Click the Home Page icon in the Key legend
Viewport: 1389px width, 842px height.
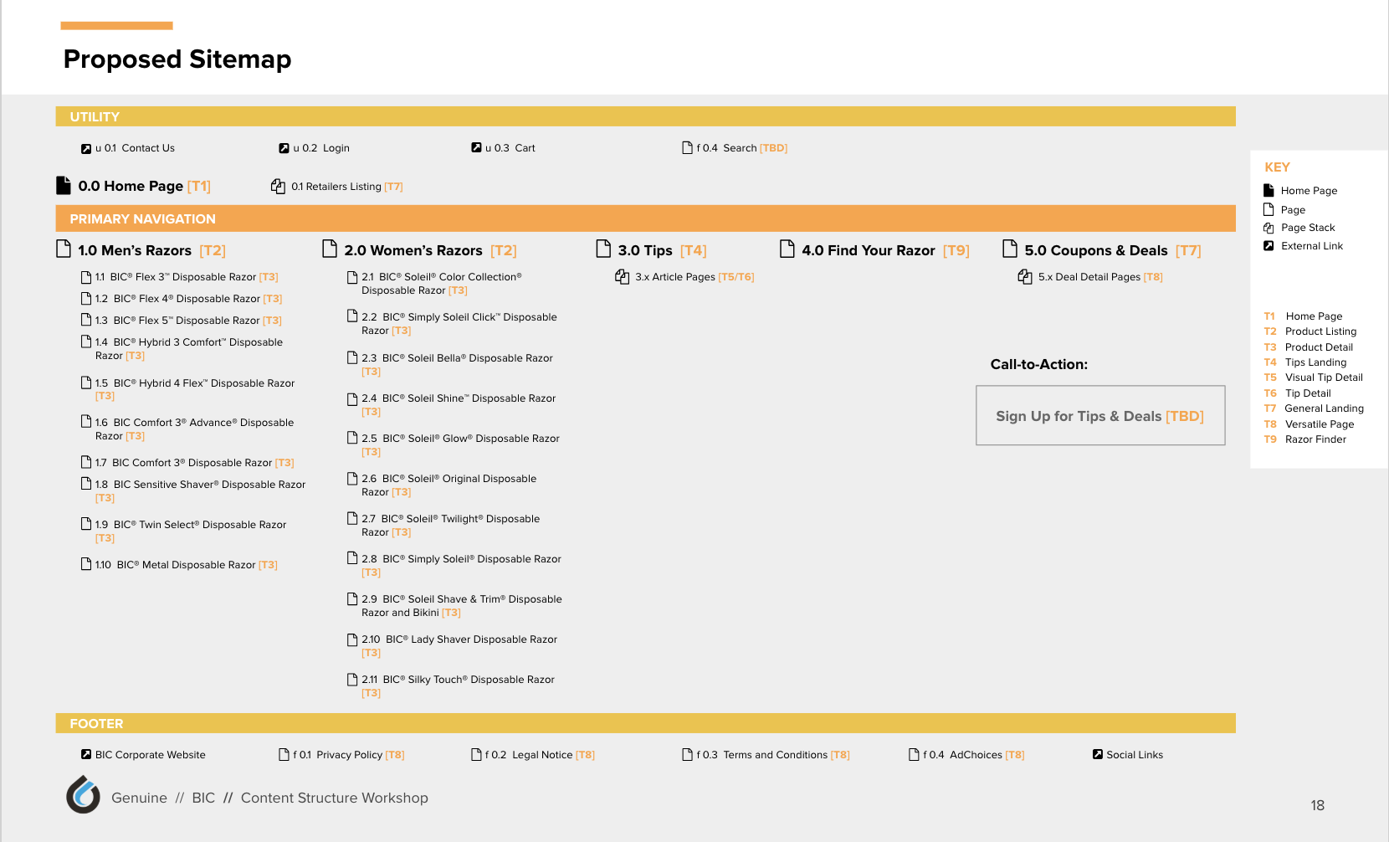tap(1269, 190)
